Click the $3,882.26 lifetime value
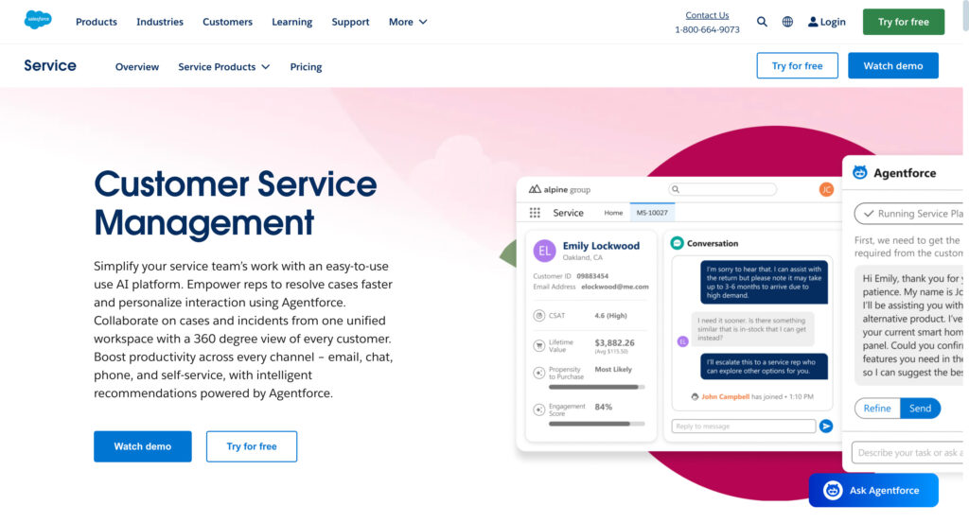This screenshot has height=523, width=969. pyautogui.click(x=614, y=342)
